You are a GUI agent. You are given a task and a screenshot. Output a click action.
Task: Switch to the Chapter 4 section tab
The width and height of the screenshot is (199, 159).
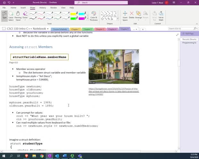(x=112, y=29)
